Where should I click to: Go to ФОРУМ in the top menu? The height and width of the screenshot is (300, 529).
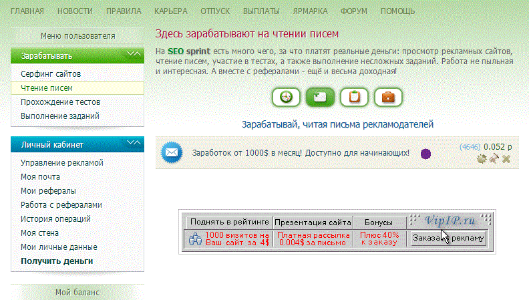click(x=352, y=11)
